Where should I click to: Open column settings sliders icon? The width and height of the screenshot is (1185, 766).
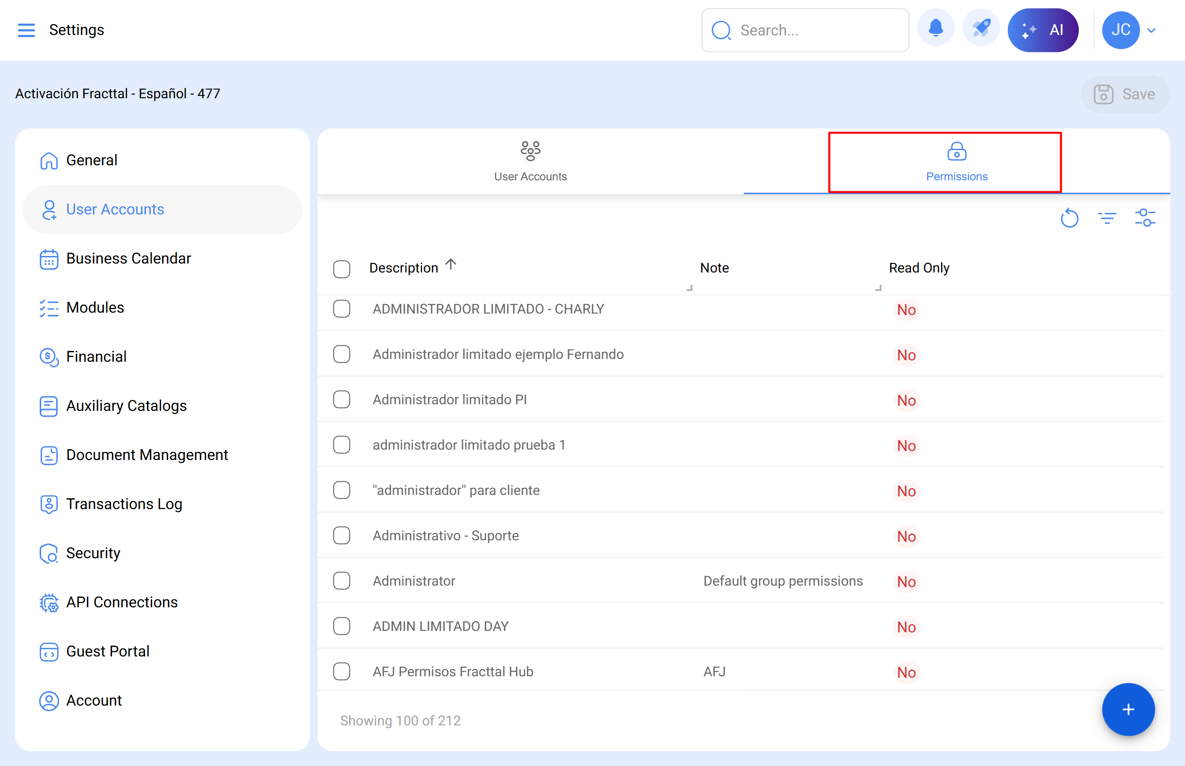1145,218
